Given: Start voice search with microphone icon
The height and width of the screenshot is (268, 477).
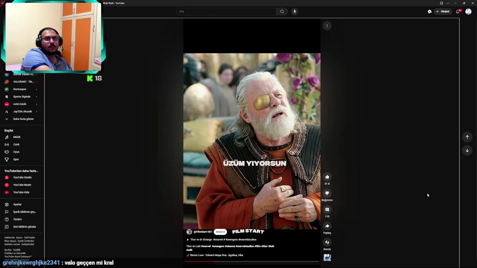Looking at the screenshot, I should pyautogui.click(x=294, y=12).
